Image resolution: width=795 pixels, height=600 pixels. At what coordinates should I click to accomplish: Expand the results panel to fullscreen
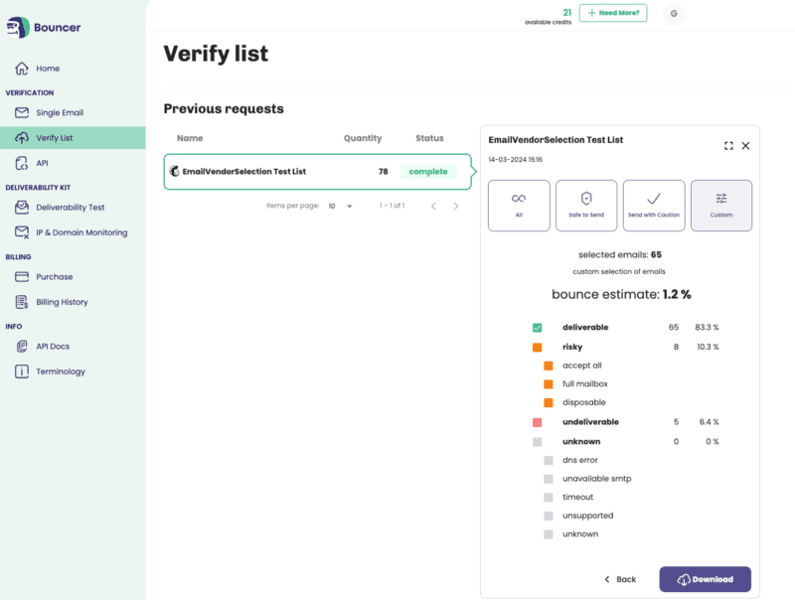tap(728, 145)
